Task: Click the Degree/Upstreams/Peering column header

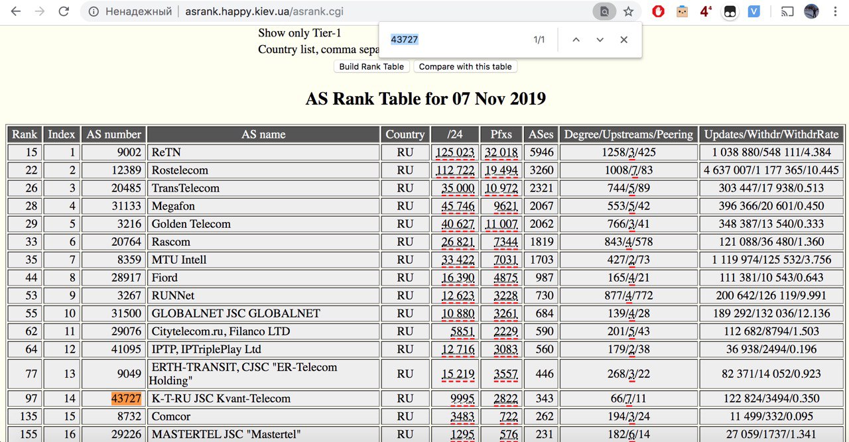Action: [x=628, y=134]
